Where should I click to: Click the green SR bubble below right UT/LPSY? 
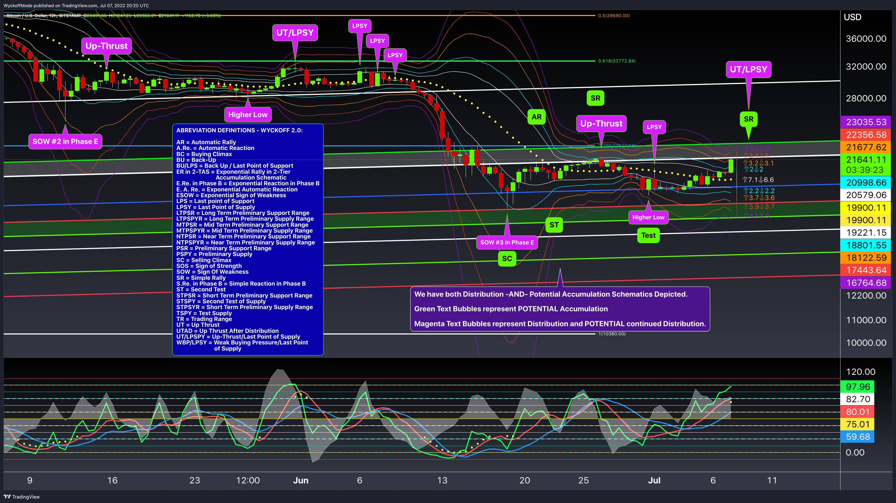click(749, 119)
